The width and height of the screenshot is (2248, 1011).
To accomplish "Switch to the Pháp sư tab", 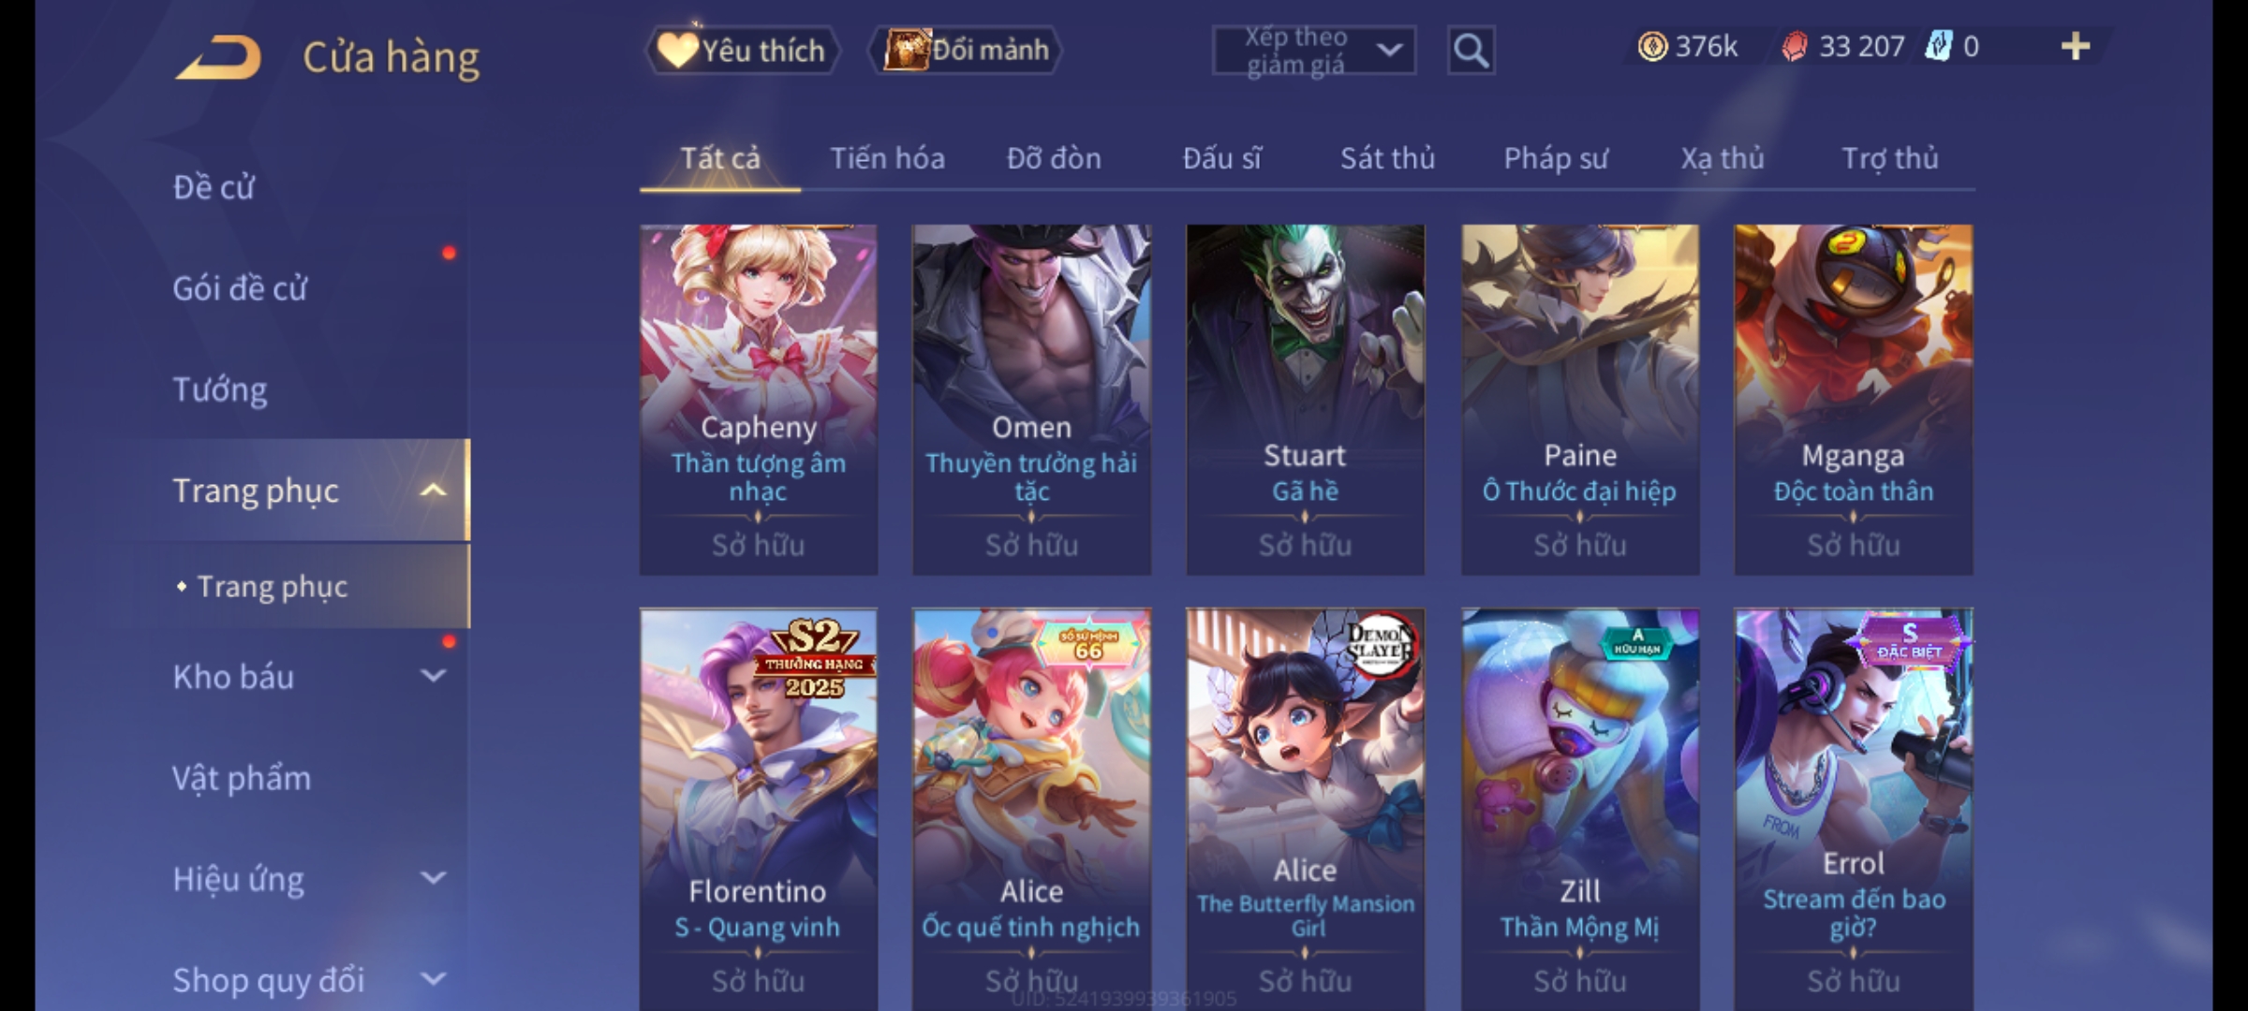I will (1555, 158).
